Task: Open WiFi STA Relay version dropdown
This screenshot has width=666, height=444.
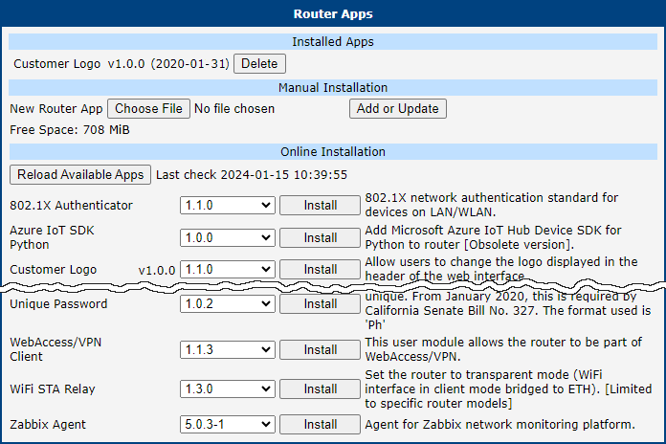Action: click(227, 388)
